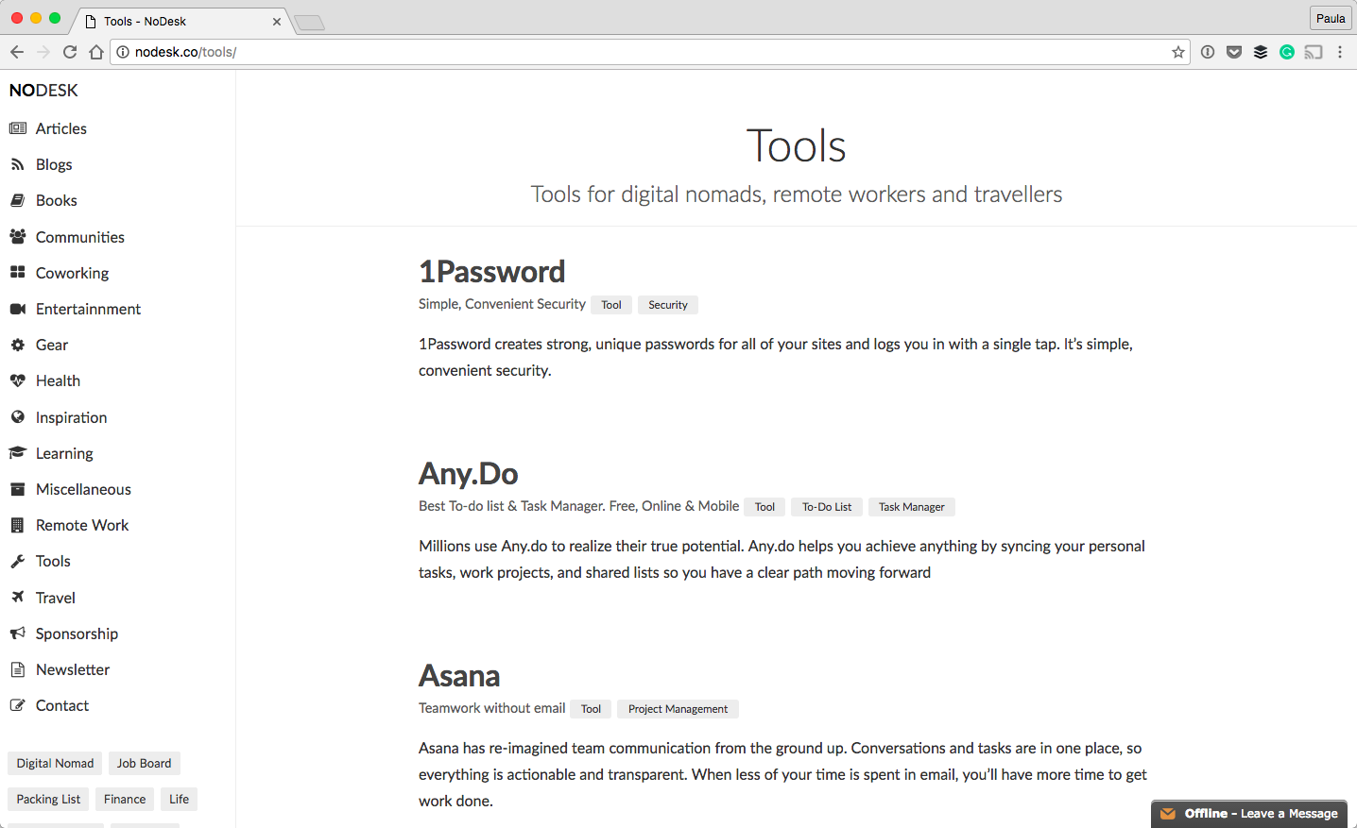This screenshot has width=1357, height=828.
Task: Click the To-Do List tag
Action: 827,507
